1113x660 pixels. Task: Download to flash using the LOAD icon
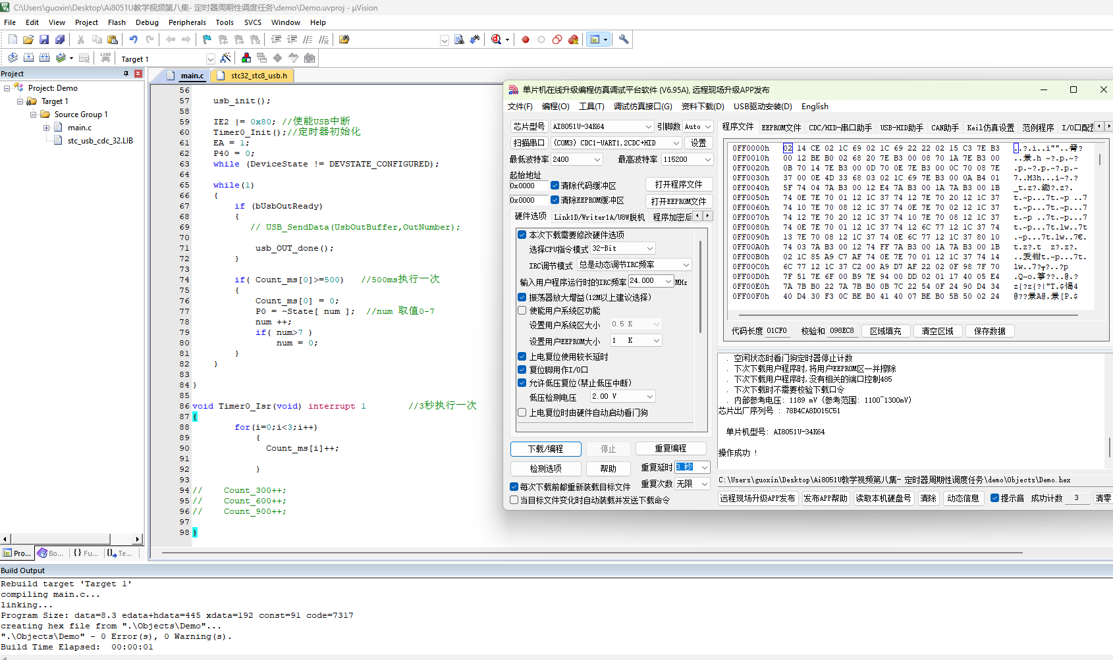[x=105, y=58]
